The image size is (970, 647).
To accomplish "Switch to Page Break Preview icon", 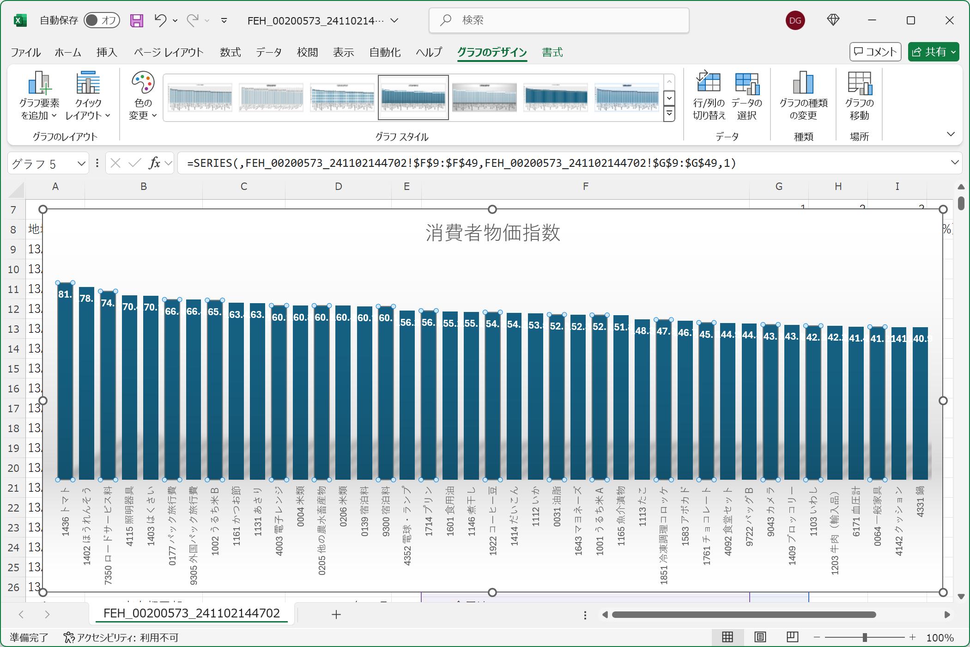I will point(792,637).
